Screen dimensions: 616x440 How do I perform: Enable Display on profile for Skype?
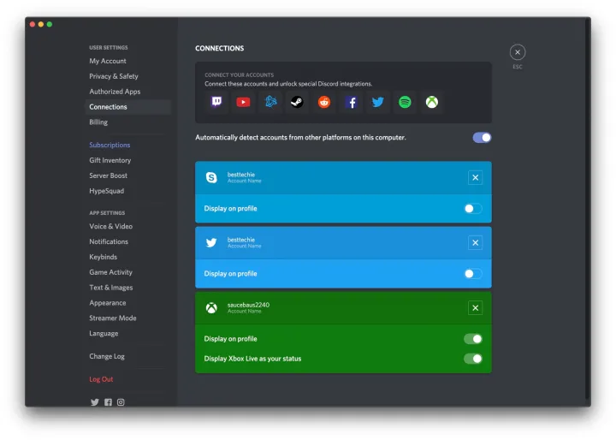473,209
